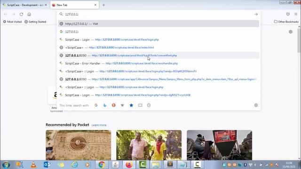Open the sticky notes taskbar icon
The width and height of the screenshot is (301, 169).
point(61,165)
